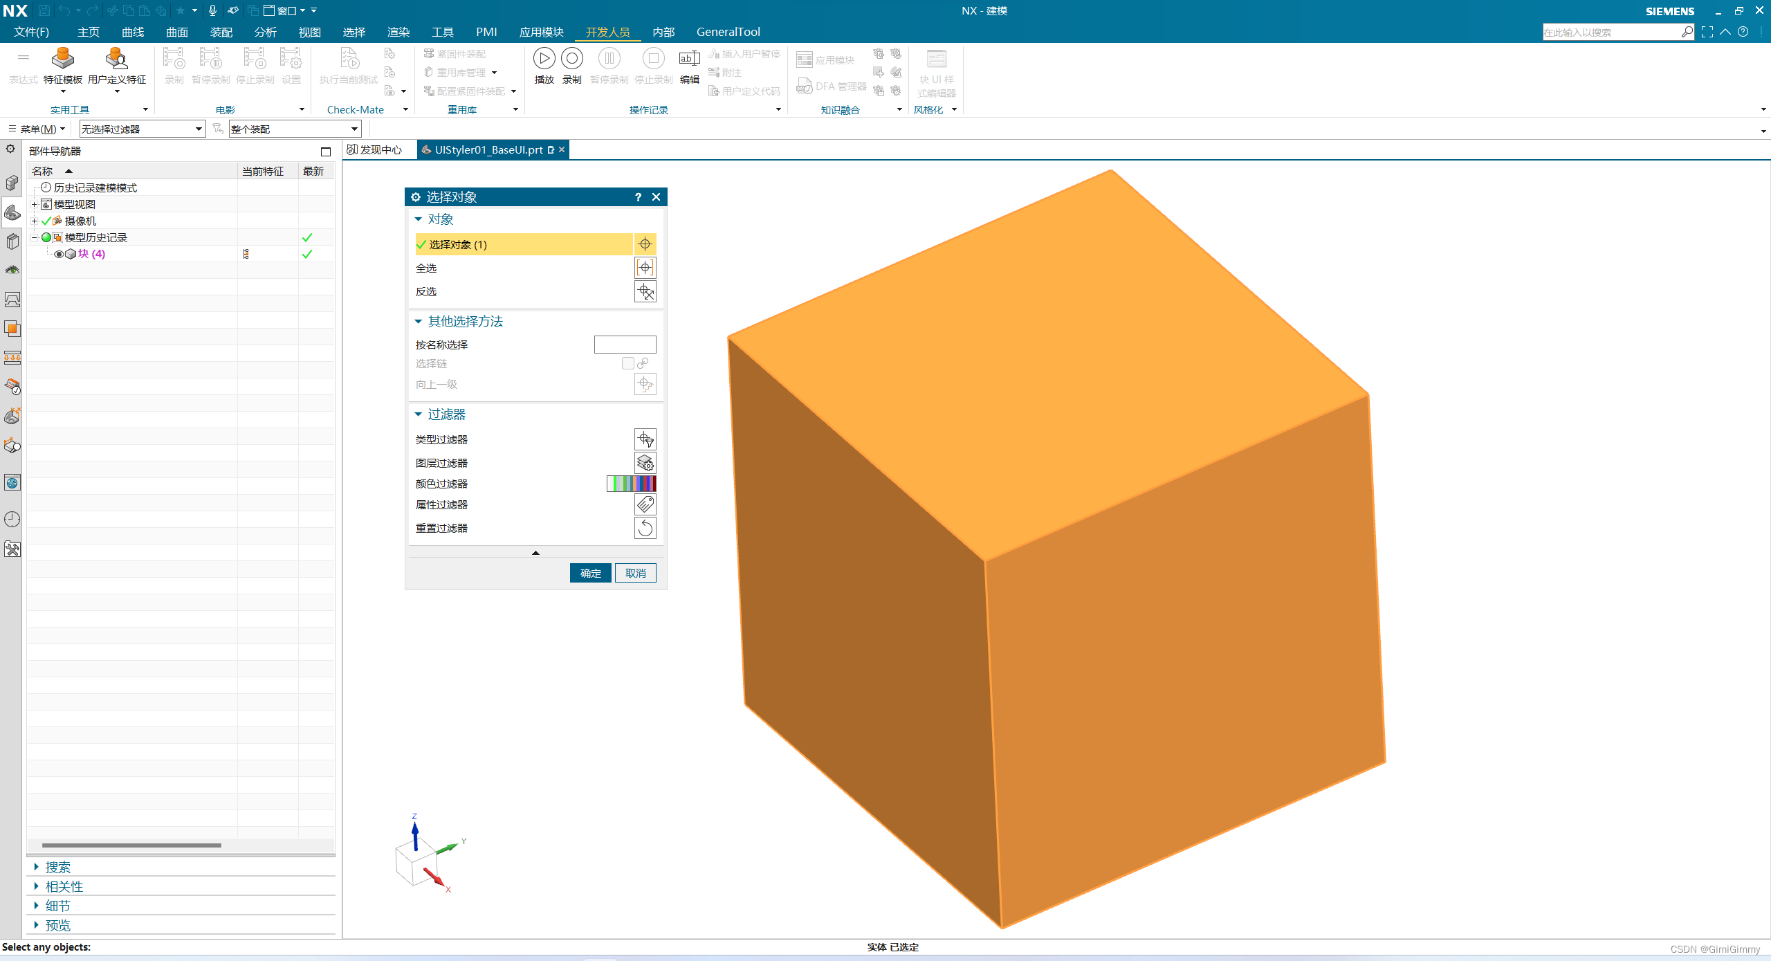Collapse the Model History (模型历史记录) node
This screenshot has width=1771, height=961.
[34, 237]
